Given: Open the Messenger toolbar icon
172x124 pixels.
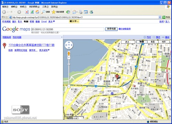Looking at the screenshot, I should (91, 12).
